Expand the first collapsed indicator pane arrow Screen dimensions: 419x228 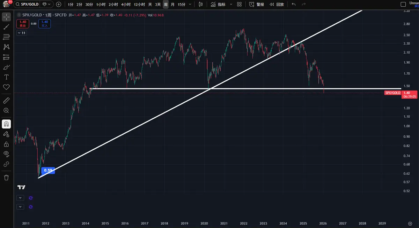tap(20, 197)
